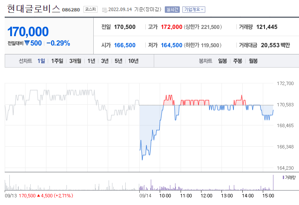Click the current price 170,000

tap(28, 31)
